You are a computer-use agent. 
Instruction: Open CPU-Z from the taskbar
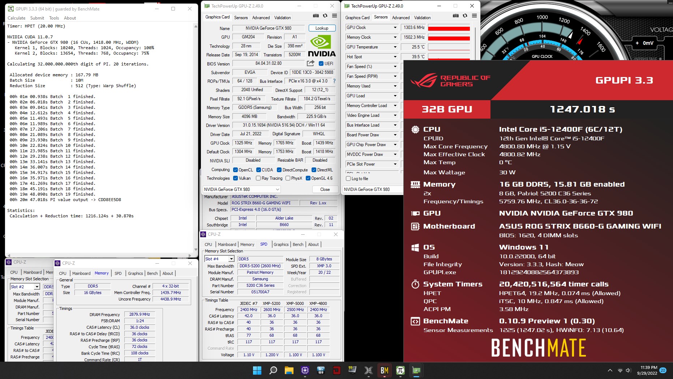pos(305,370)
